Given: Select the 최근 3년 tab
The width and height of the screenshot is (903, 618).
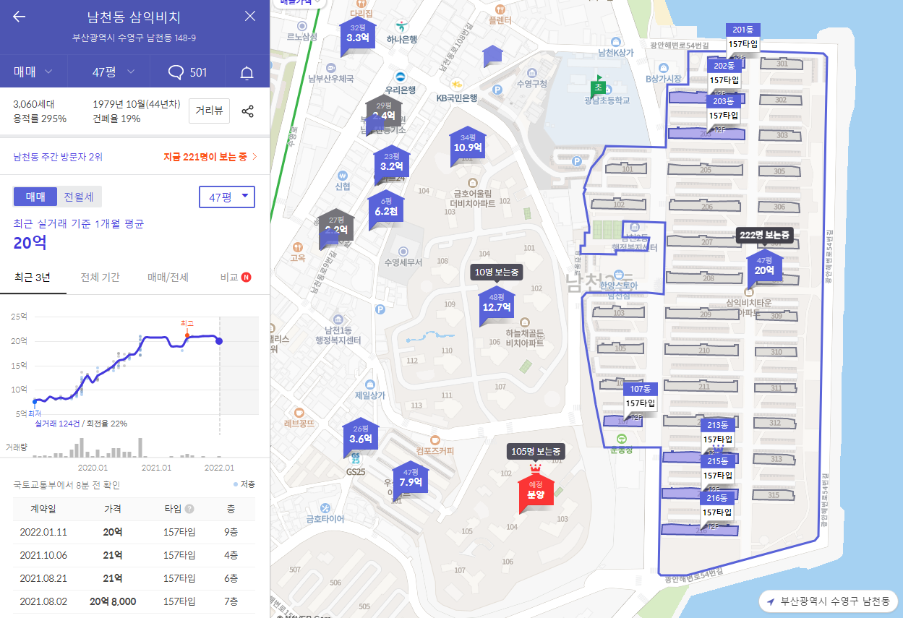Looking at the screenshot, I should click(33, 278).
